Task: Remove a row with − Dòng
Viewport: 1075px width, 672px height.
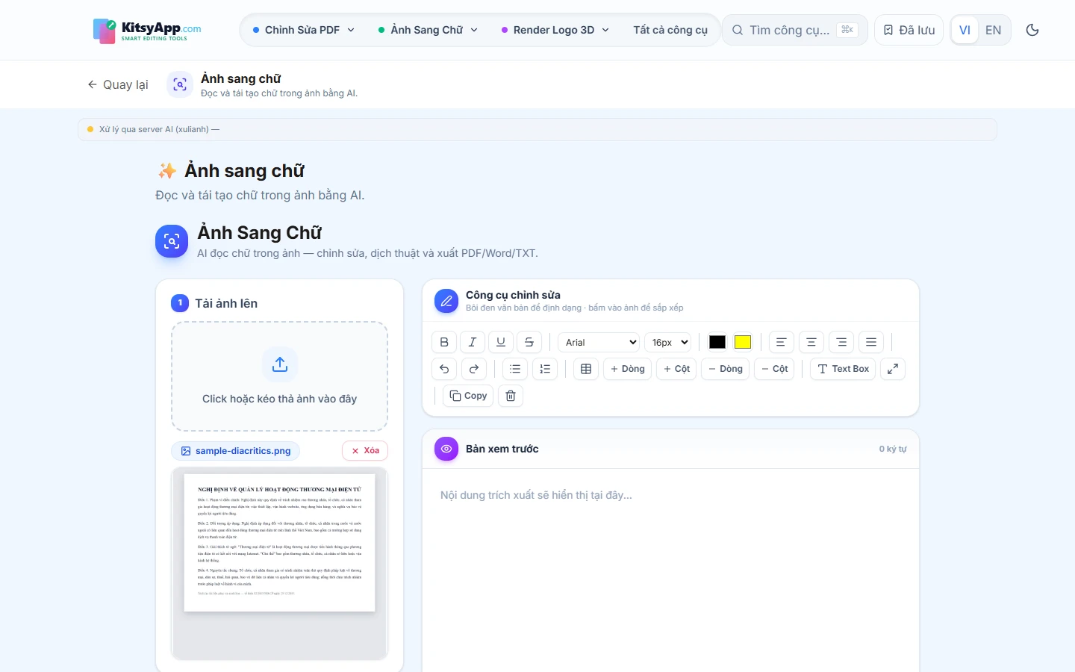Action: [x=726, y=369]
